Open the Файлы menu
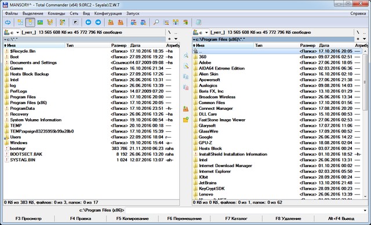This screenshot has width=371, height=225. 12,13
